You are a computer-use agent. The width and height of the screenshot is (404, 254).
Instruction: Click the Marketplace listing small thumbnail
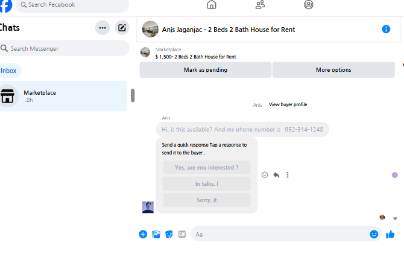pos(145,52)
